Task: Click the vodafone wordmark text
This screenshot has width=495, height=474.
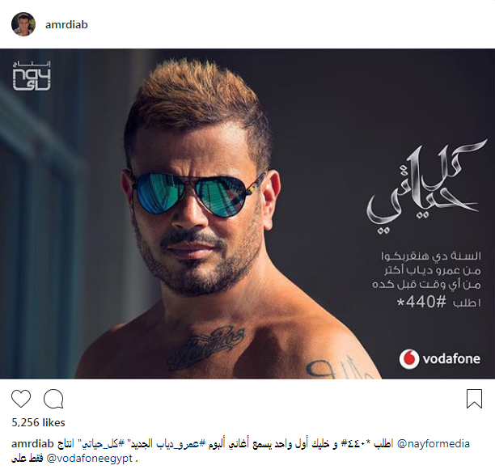Action: [451, 359]
